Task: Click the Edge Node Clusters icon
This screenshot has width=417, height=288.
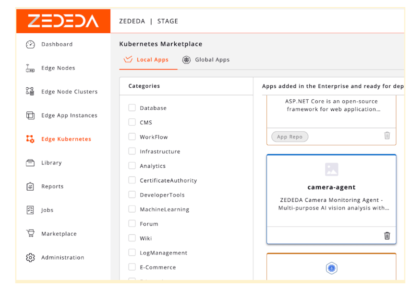Action: [x=30, y=92]
